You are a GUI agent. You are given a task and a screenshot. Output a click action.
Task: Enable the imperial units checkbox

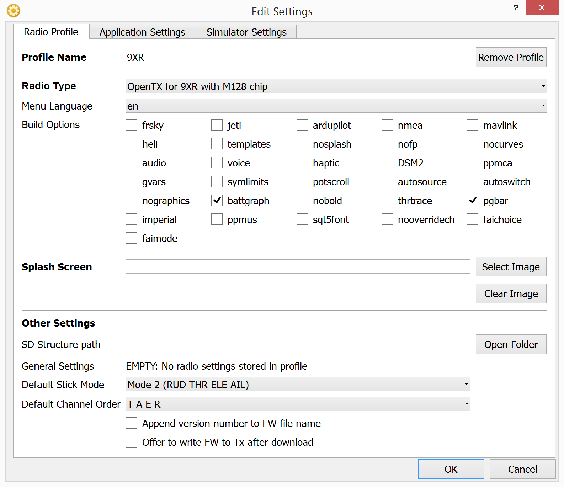[132, 219]
